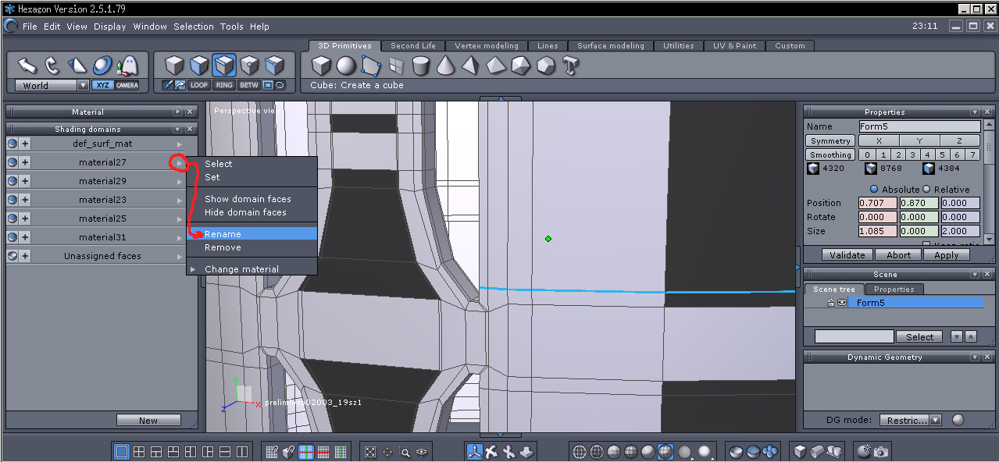
Task: Pick the scale manipulator cone tool
Action: pos(77,65)
